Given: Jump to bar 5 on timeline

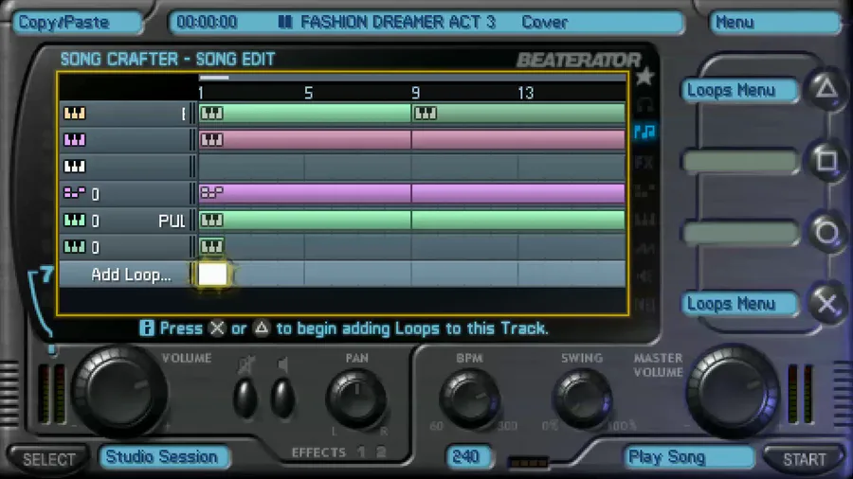Looking at the screenshot, I should coord(308,93).
